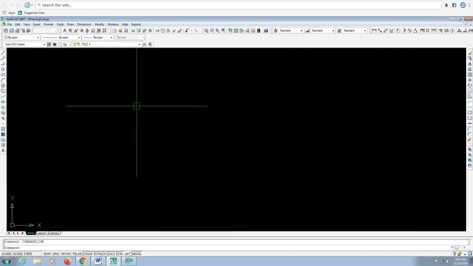The image size is (473, 266).
Task: Select the Move tool in Modify toolbar
Action: pos(470,80)
